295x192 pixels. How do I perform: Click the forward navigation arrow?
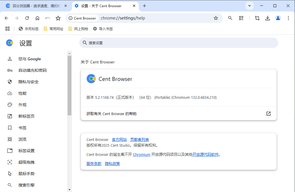[x=17, y=18]
